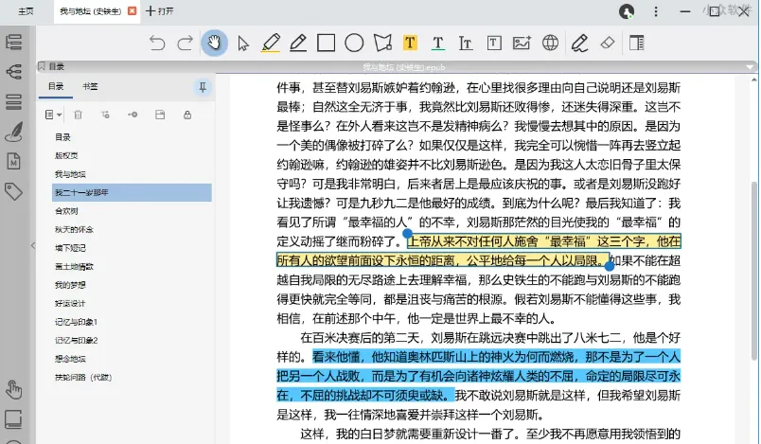Choose the yellow highlighter pen tool

coord(271,43)
